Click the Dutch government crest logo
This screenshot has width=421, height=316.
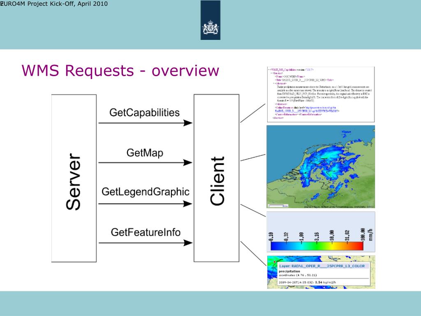click(x=210, y=20)
